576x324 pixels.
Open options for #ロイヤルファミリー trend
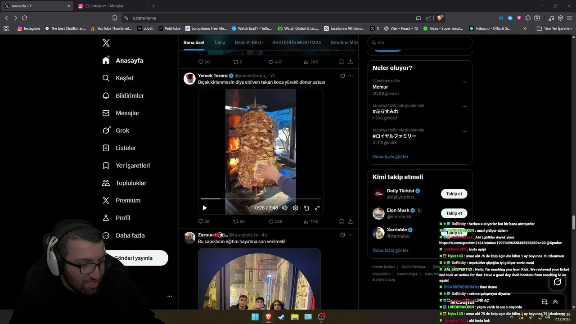464,131
